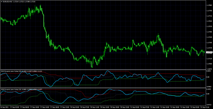
Task: Click the 21 Sep 23:00 time label
Action: (x=185, y=107)
